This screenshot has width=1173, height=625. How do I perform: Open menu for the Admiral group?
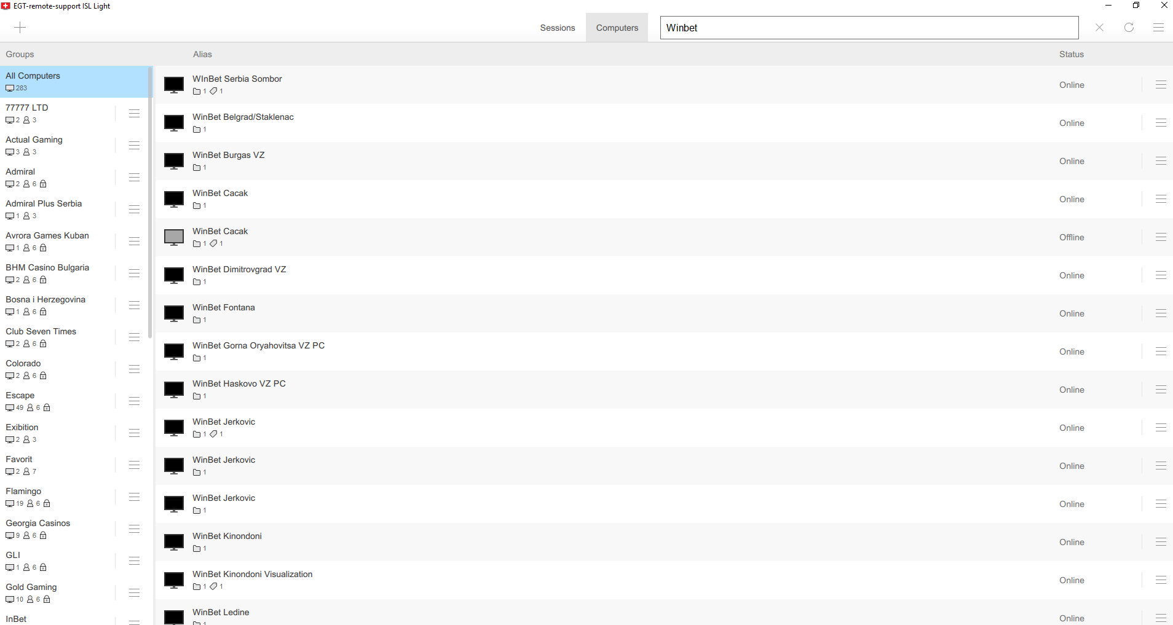pos(134,178)
